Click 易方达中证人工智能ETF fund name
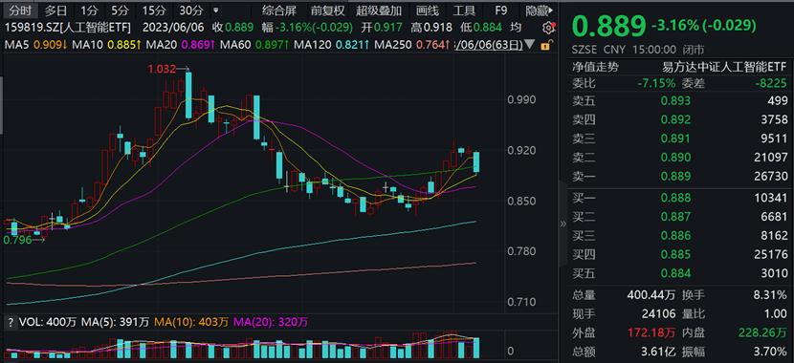 (725, 67)
